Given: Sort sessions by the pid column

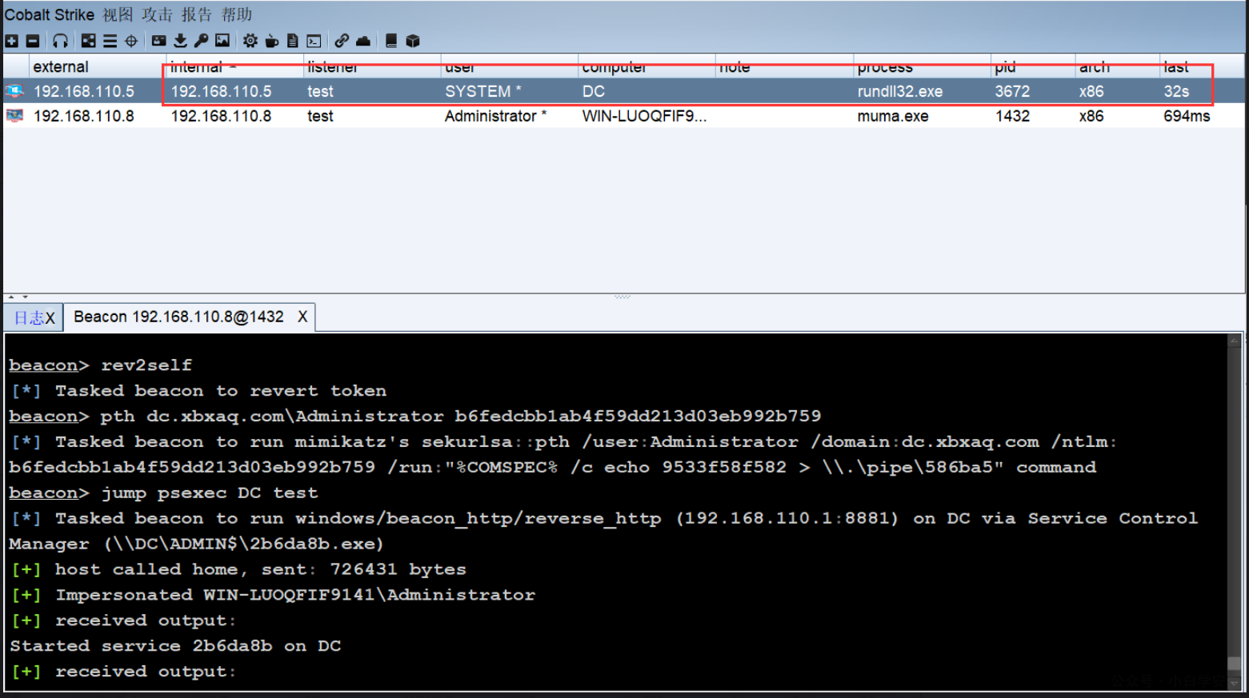Looking at the screenshot, I should (1033, 66).
